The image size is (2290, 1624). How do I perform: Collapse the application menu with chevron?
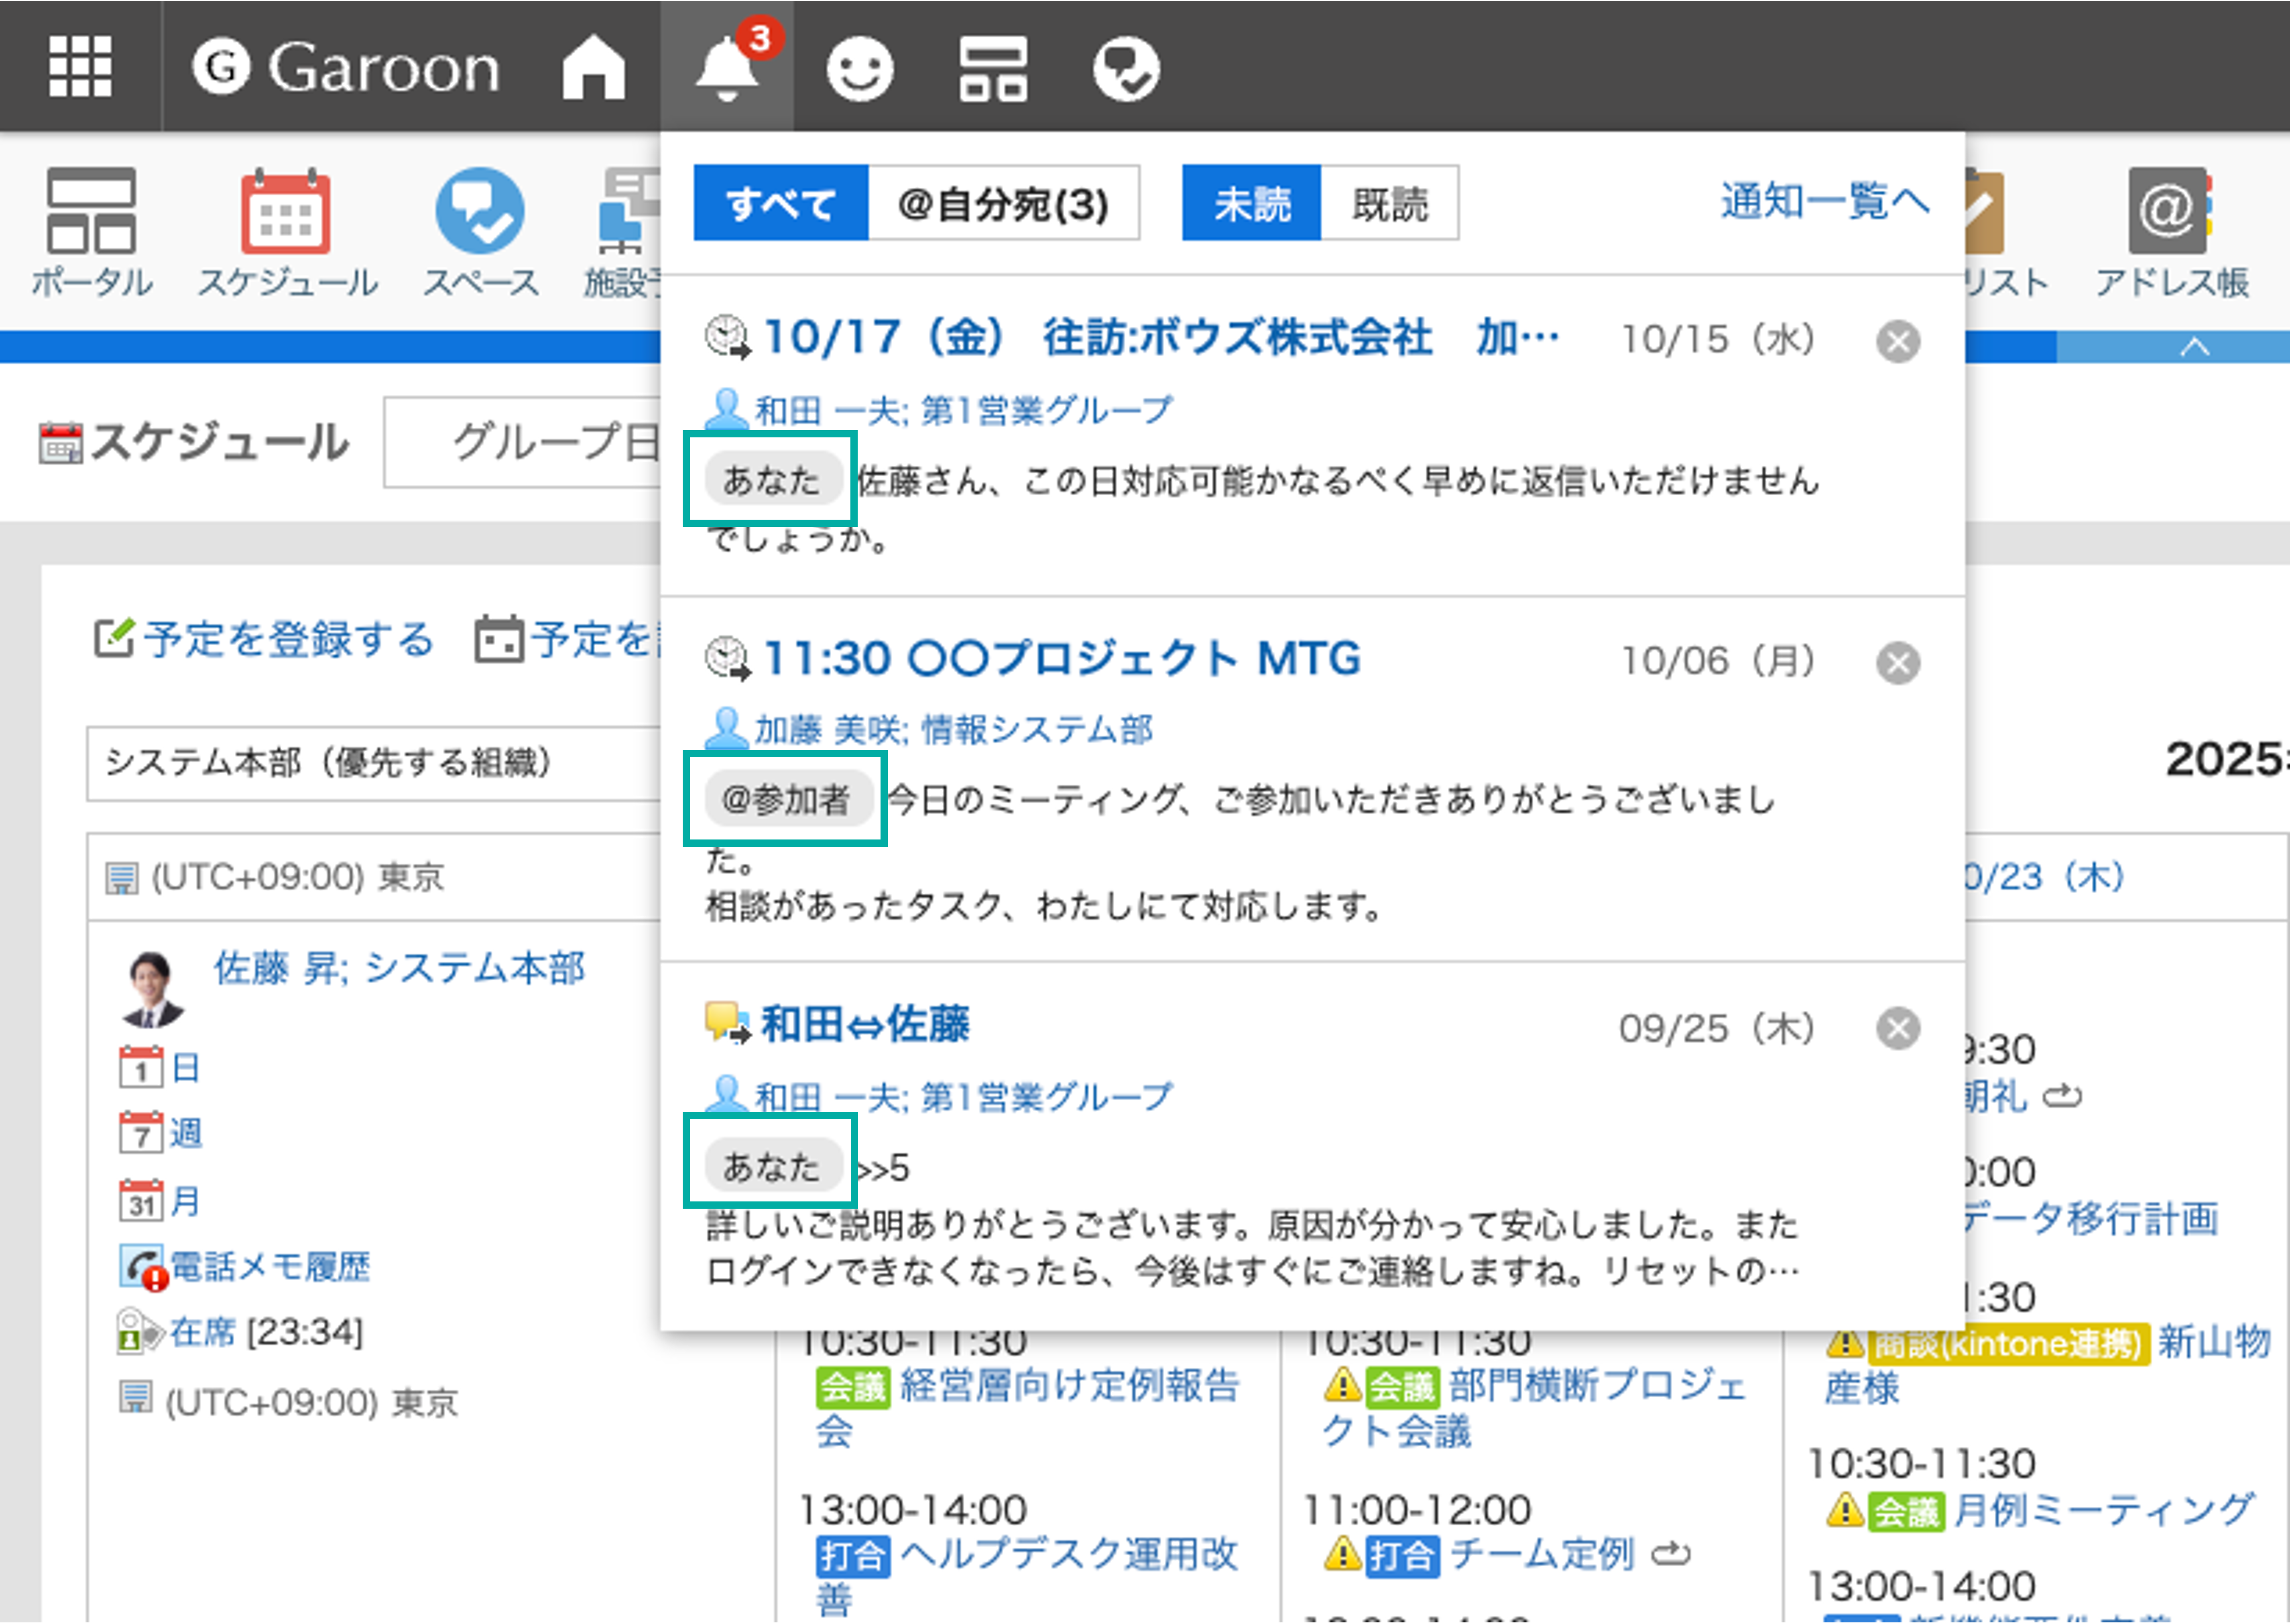point(2194,347)
